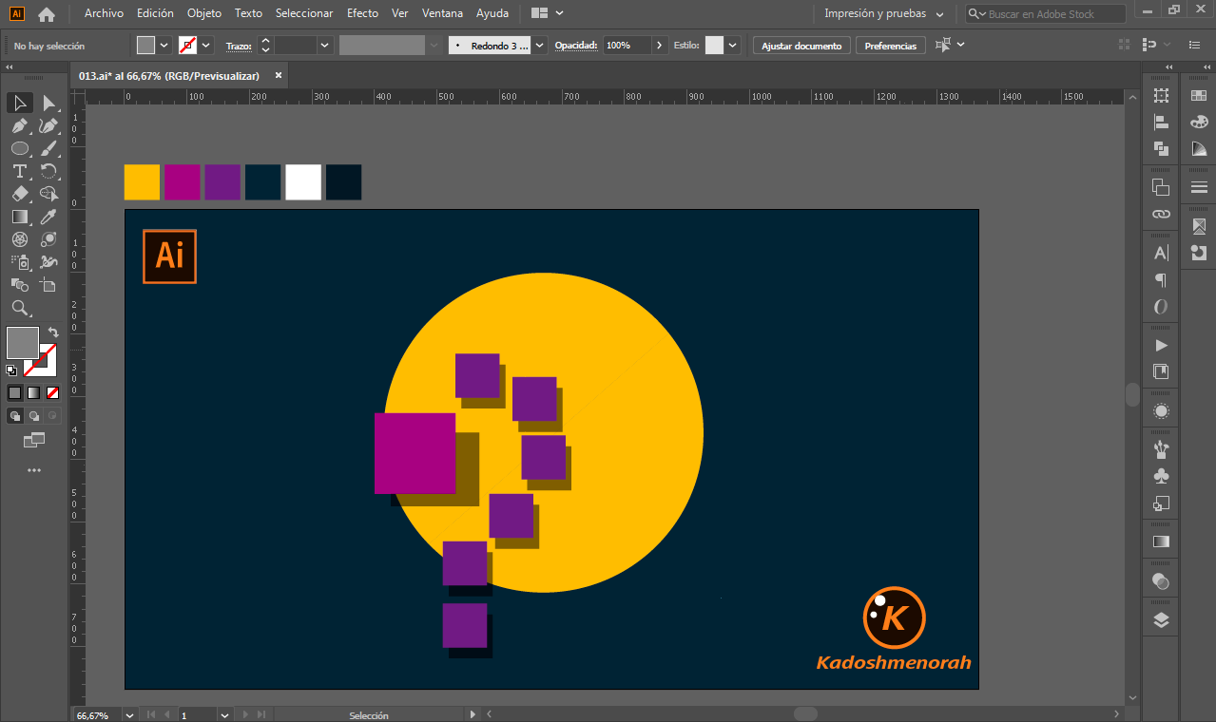The image size is (1216, 722).
Task: Select the Gradient tool
Action: (20, 217)
